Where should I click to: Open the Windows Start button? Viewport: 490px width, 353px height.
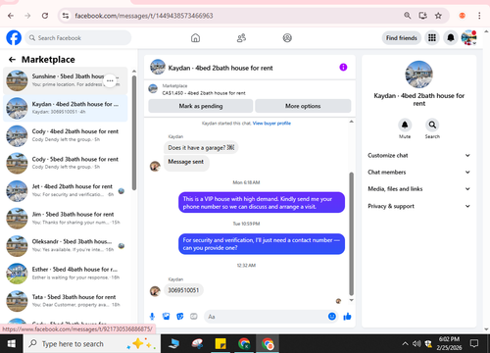coord(12,343)
